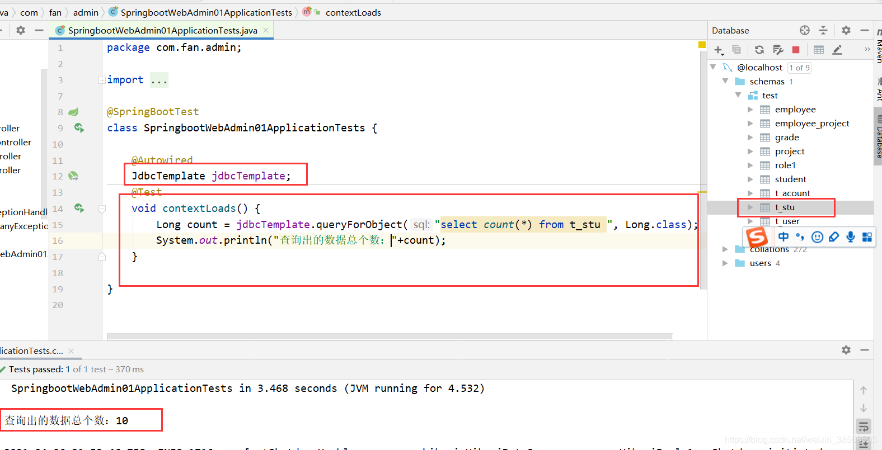
Task: Collapse the @localhost data source node
Action: [713, 67]
